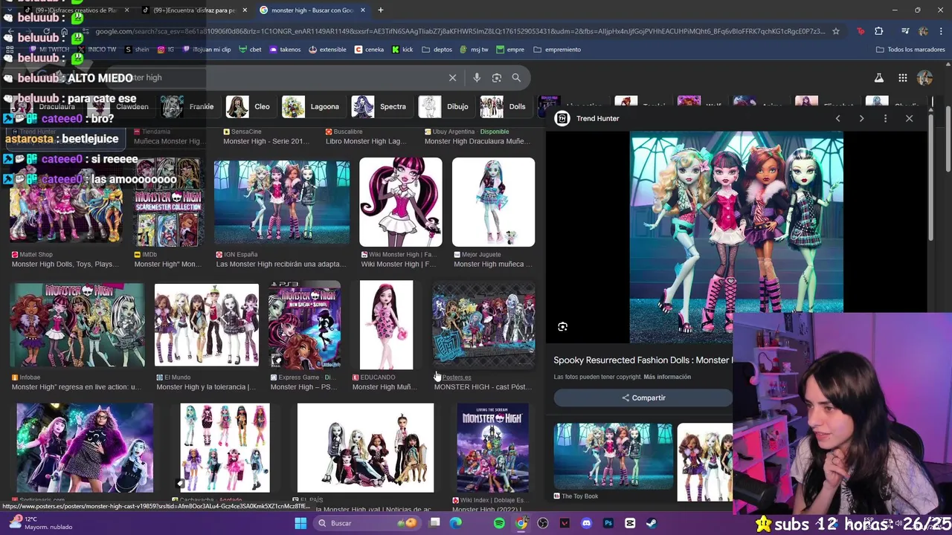Close the image preview panel
952x535 pixels.
[x=909, y=118]
